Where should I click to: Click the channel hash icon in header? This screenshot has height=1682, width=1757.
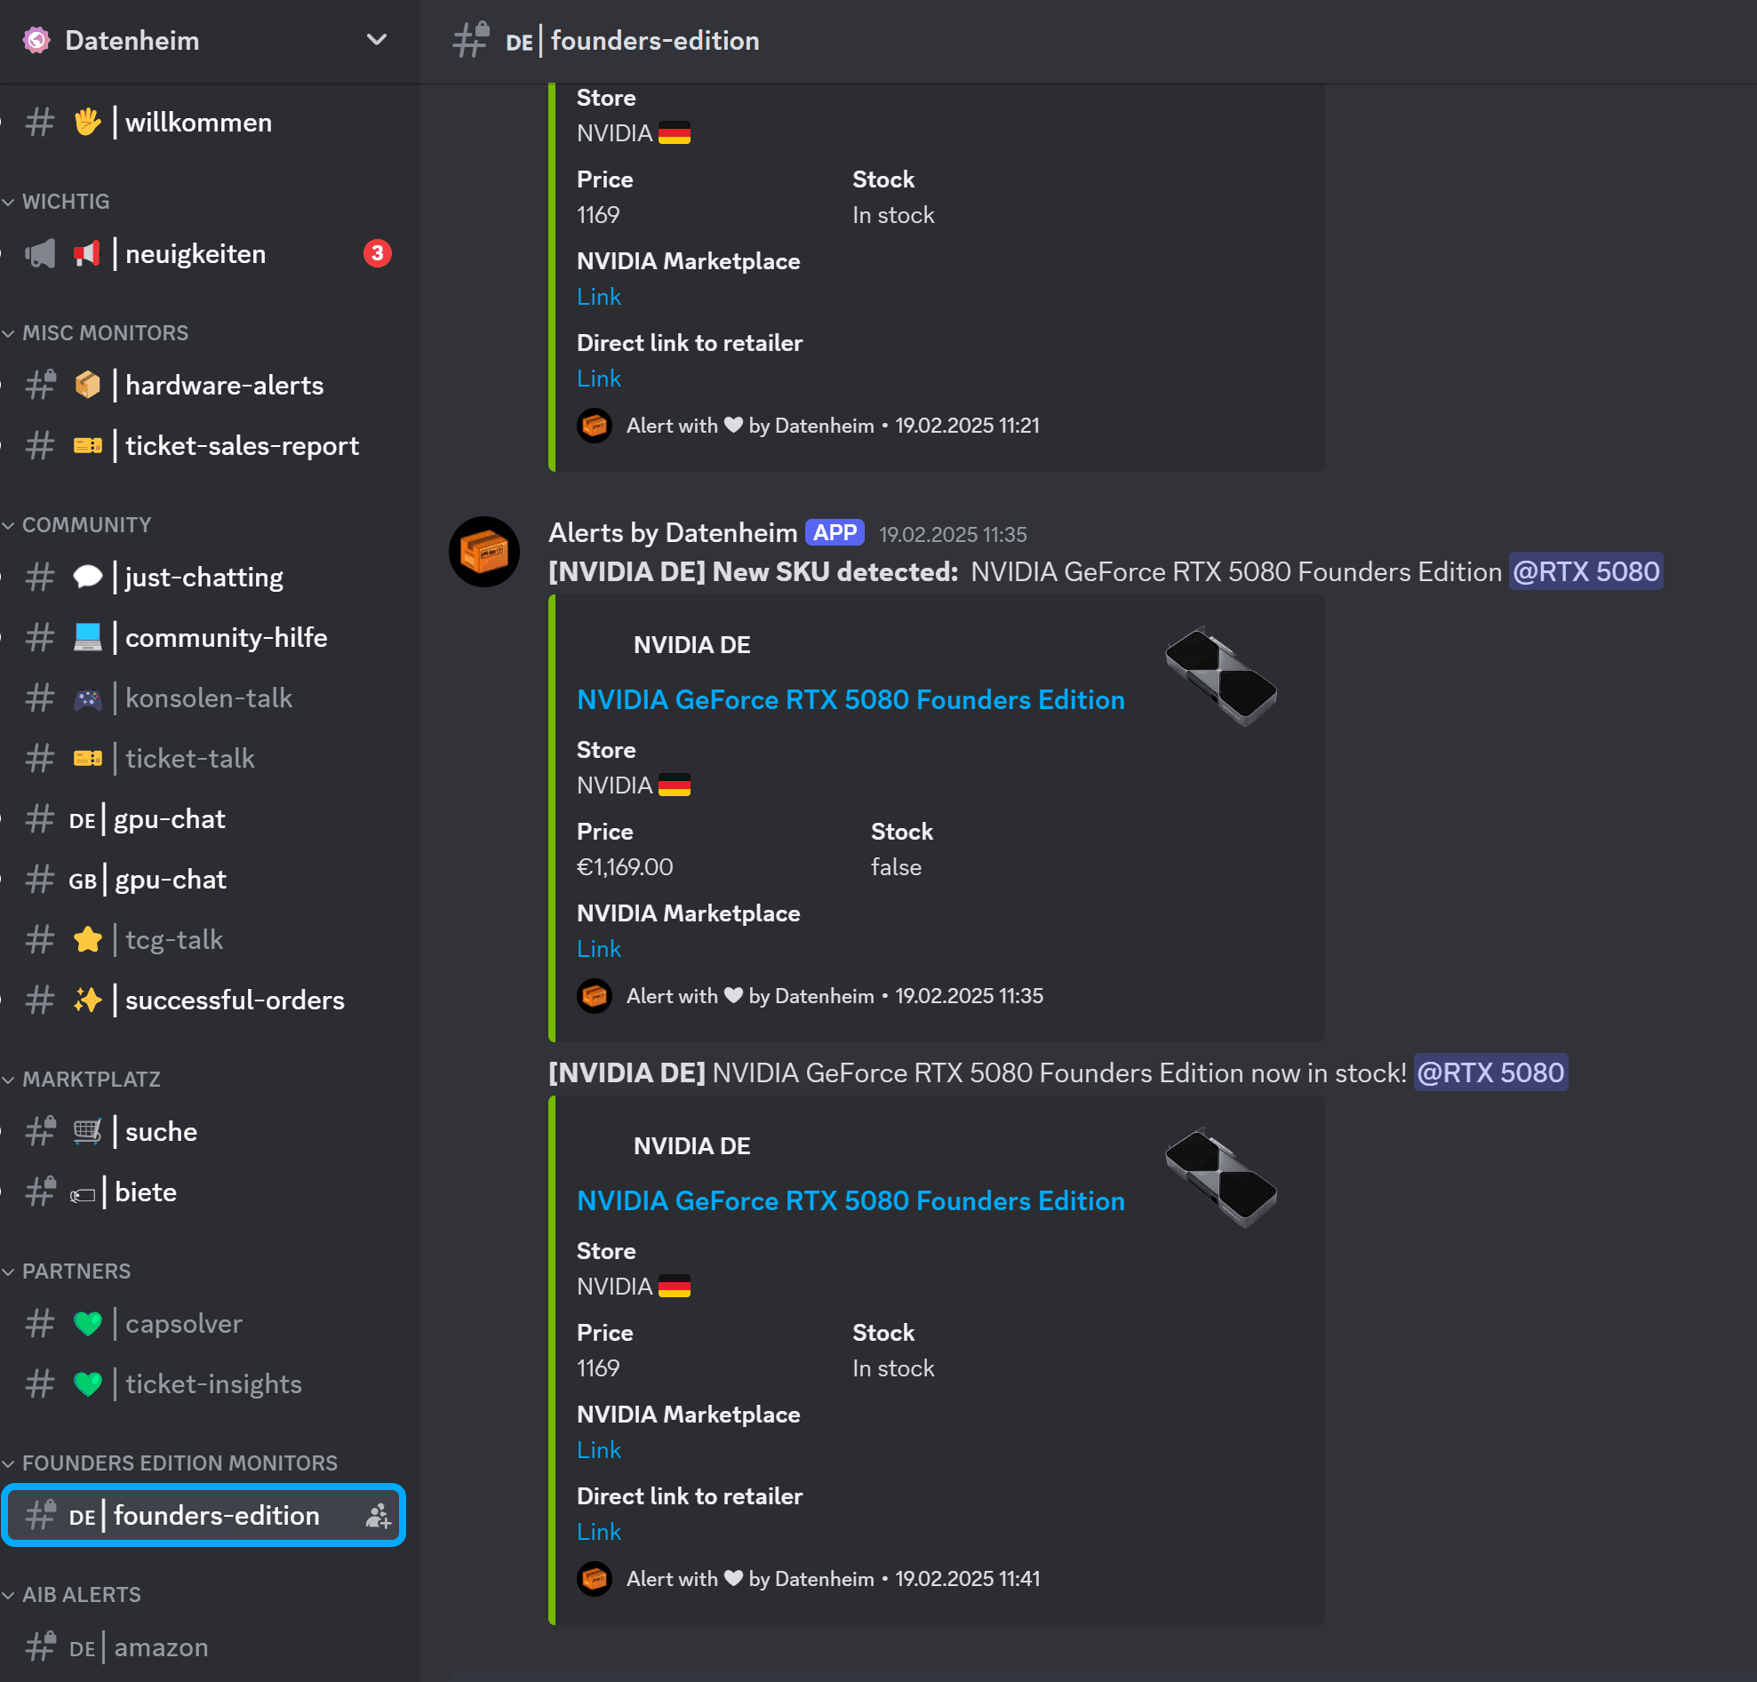[x=472, y=40]
